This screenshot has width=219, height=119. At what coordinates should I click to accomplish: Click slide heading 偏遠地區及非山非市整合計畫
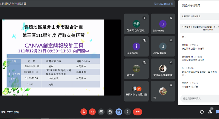tap(53, 27)
